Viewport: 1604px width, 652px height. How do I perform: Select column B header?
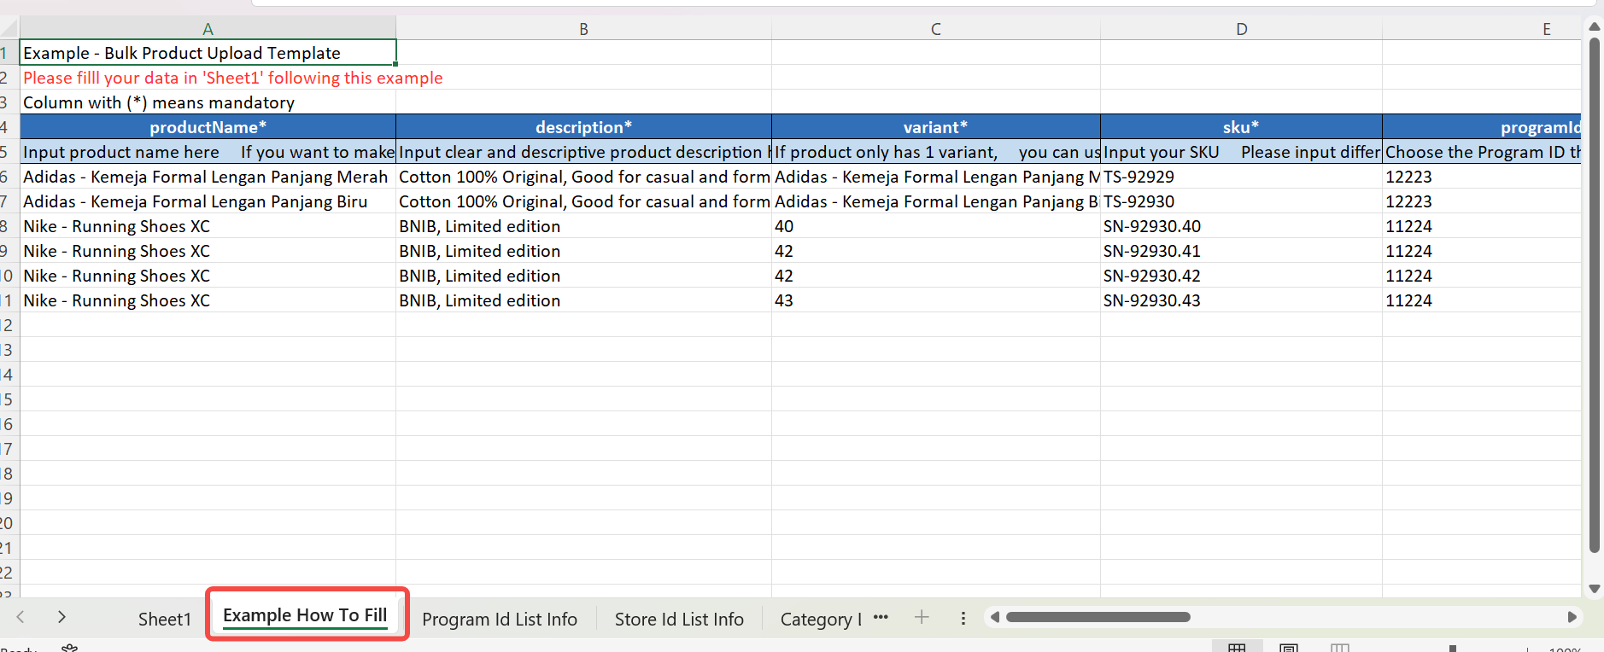tap(583, 29)
